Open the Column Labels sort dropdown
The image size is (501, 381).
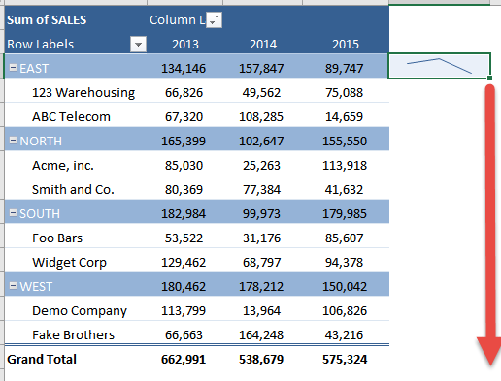[x=214, y=20]
